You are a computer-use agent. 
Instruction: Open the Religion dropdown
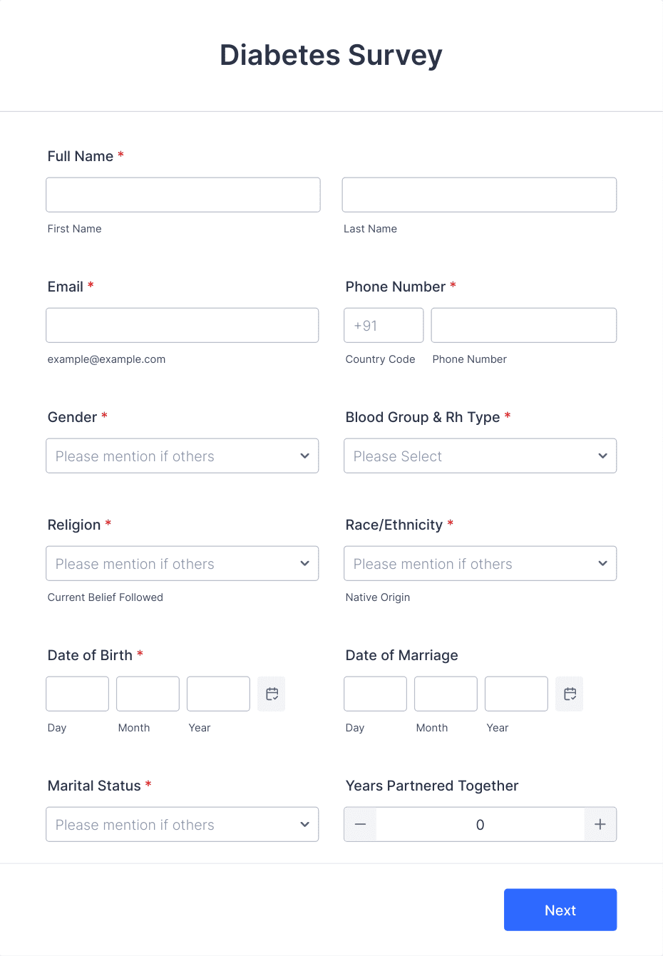tap(182, 563)
